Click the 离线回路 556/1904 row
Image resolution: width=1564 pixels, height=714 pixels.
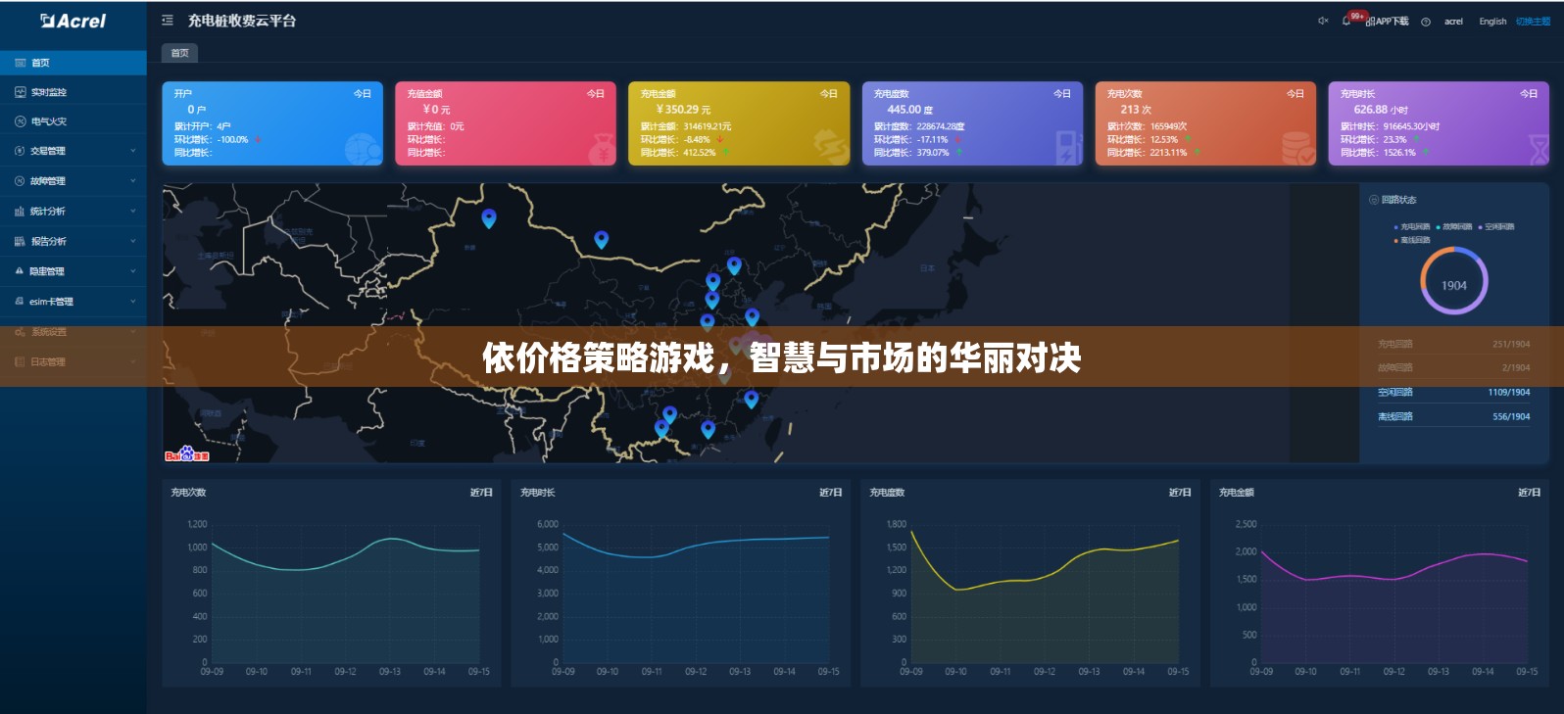point(1453,416)
